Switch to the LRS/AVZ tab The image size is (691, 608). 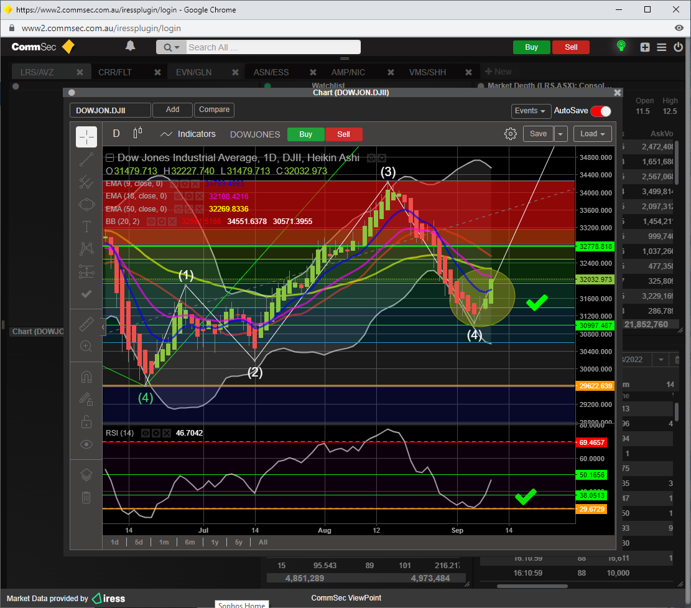coord(37,72)
